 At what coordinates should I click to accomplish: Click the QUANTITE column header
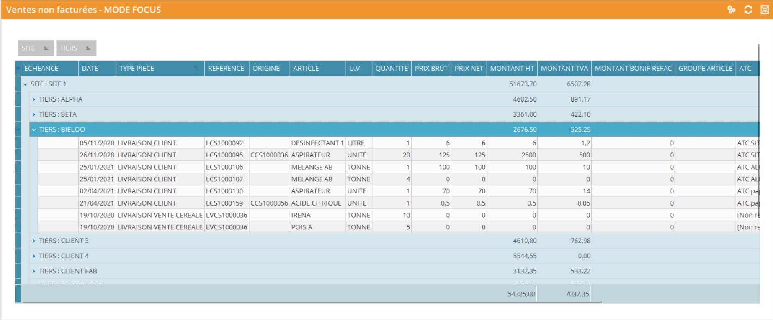pos(391,69)
